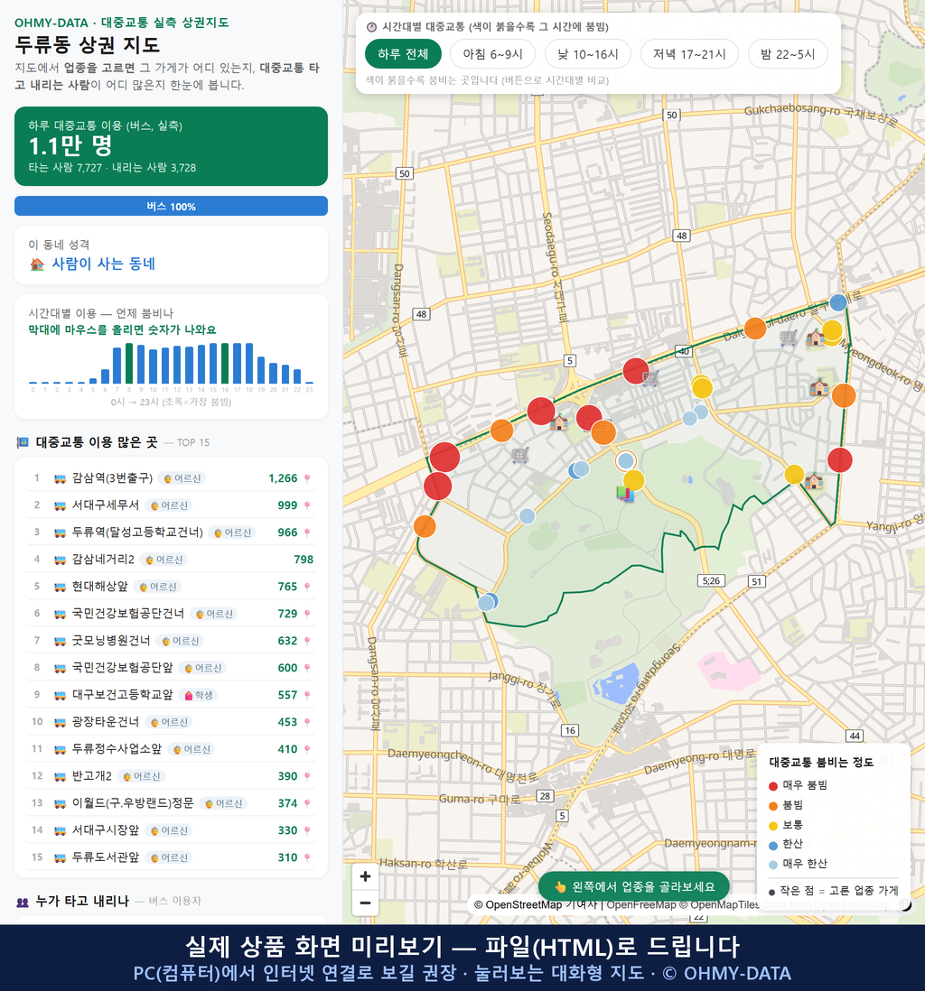
Task: Click the pin icon on the 광장타운건너 row
Action: pos(307,722)
